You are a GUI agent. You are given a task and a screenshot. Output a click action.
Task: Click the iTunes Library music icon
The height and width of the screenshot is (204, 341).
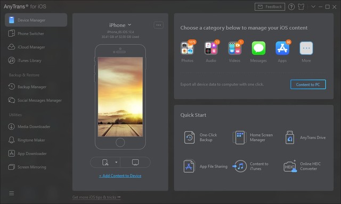pos(11,61)
